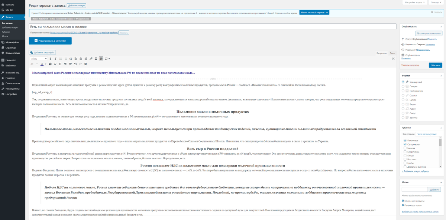Click Редактировать в Elementor button
446x220 pixels.
pyautogui.click(x=50, y=41)
